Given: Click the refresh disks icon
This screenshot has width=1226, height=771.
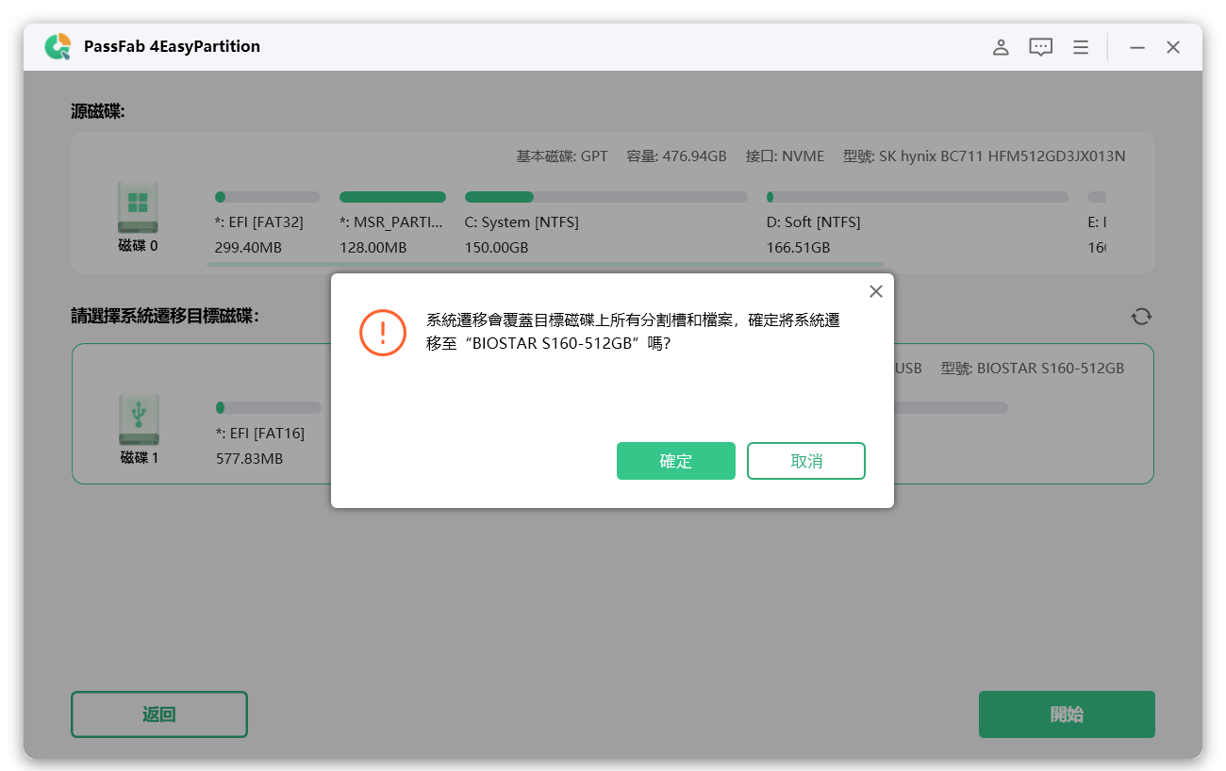Looking at the screenshot, I should coord(1141,316).
